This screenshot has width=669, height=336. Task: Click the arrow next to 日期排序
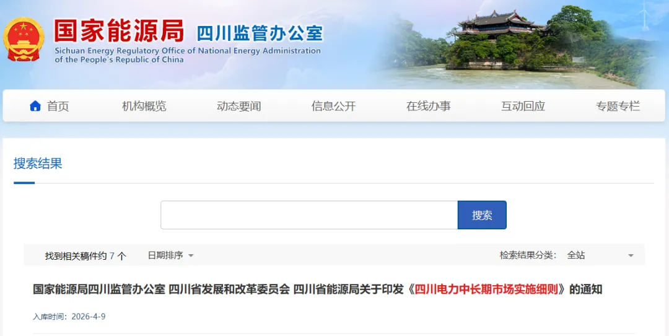pos(191,256)
